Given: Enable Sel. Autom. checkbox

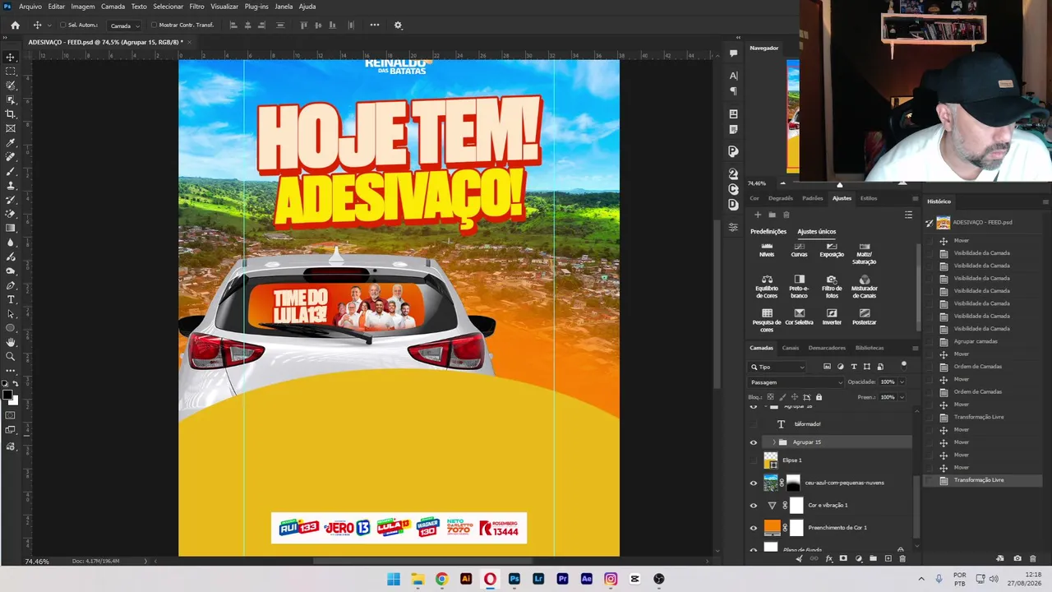Looking at the screenshot, I should point(62,25).
